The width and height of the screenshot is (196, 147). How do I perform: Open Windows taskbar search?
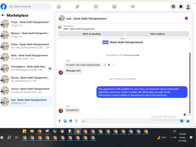[x=9, y=137]
